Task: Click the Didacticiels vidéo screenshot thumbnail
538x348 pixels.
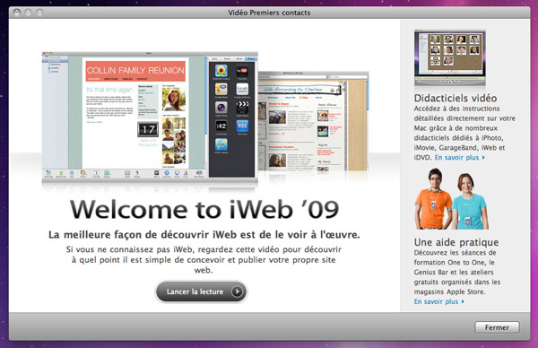Action: click(450, 58)
